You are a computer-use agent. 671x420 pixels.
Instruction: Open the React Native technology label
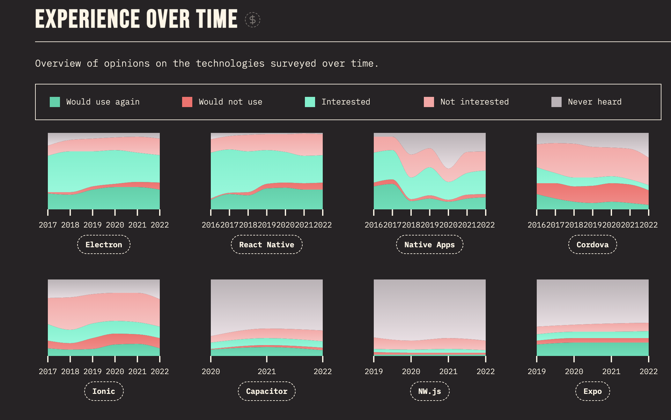click(x=267, y=244)
